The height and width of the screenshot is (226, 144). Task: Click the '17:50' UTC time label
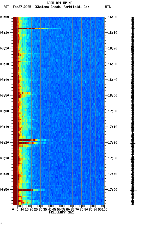[113, 190]
